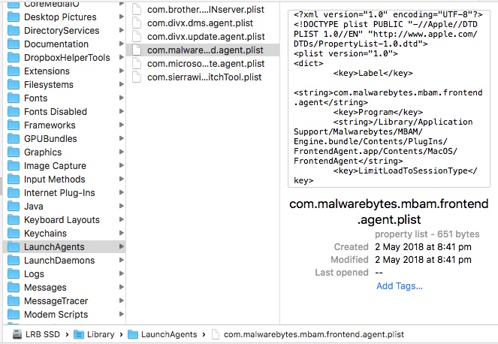Click the XML plist preview text area
This screenshot has width=498, height=344.
click(x=389, y=98)
